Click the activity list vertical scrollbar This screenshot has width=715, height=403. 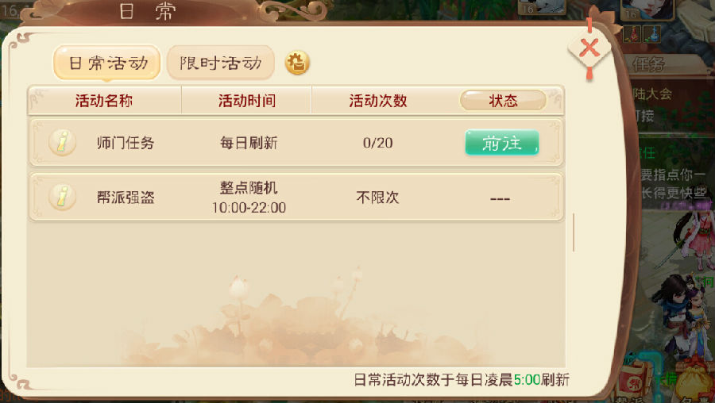coord(573,232)
